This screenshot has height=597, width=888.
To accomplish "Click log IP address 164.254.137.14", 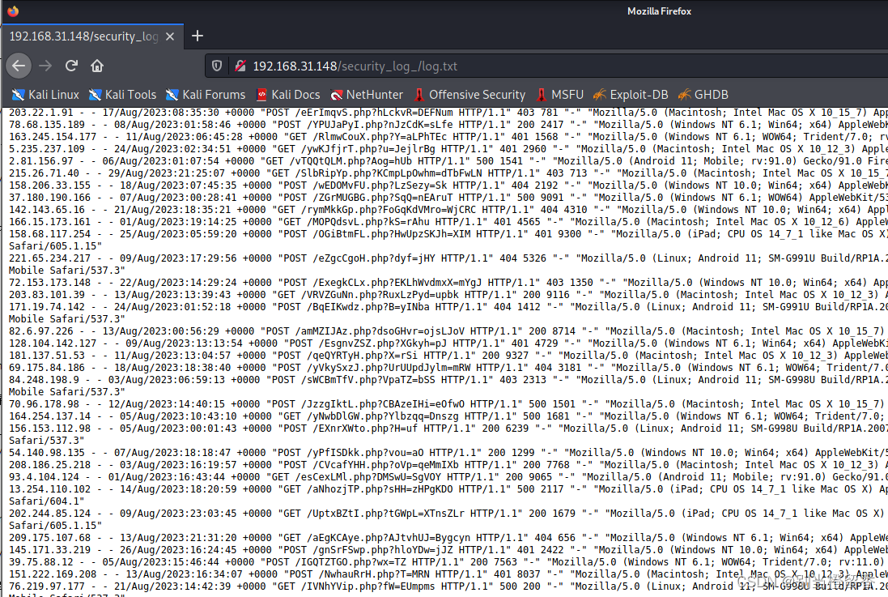I will 49,416.
